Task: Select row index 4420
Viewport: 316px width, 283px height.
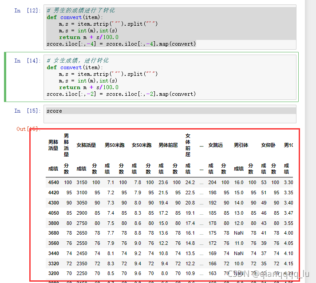Action: point(54,193)
